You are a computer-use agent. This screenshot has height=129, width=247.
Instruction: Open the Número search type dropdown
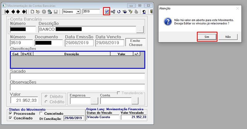(x=78, y=12)
